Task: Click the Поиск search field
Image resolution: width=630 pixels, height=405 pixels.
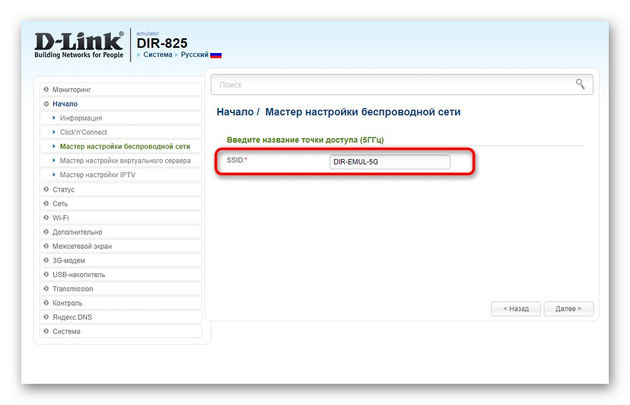Action: (x=402, y=84)
